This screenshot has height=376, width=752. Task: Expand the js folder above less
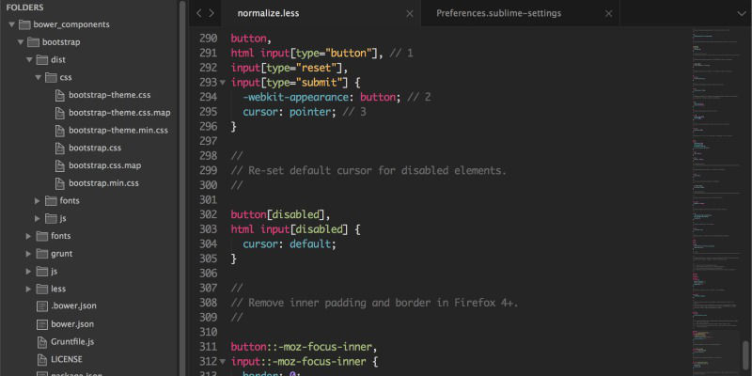pyautogui.click(x=29, y=272)
